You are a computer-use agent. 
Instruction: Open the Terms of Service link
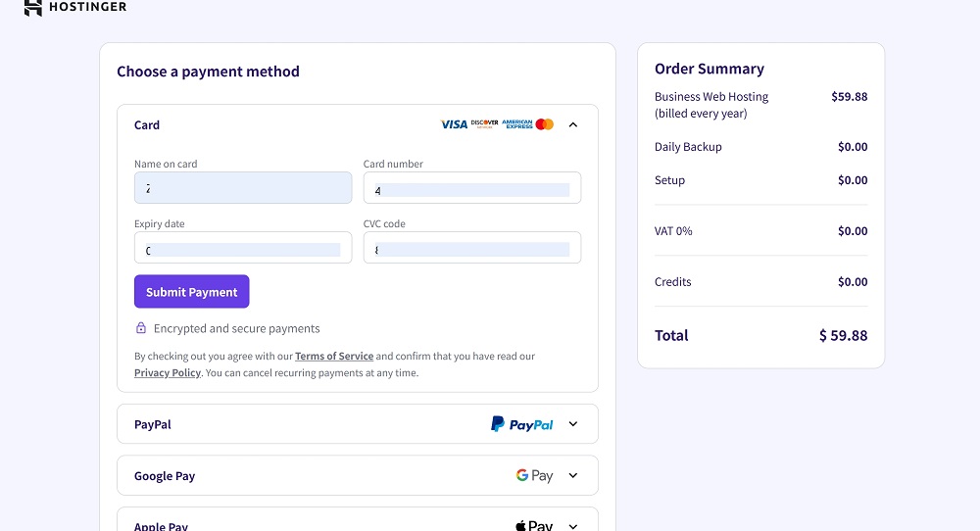[334, 356]
